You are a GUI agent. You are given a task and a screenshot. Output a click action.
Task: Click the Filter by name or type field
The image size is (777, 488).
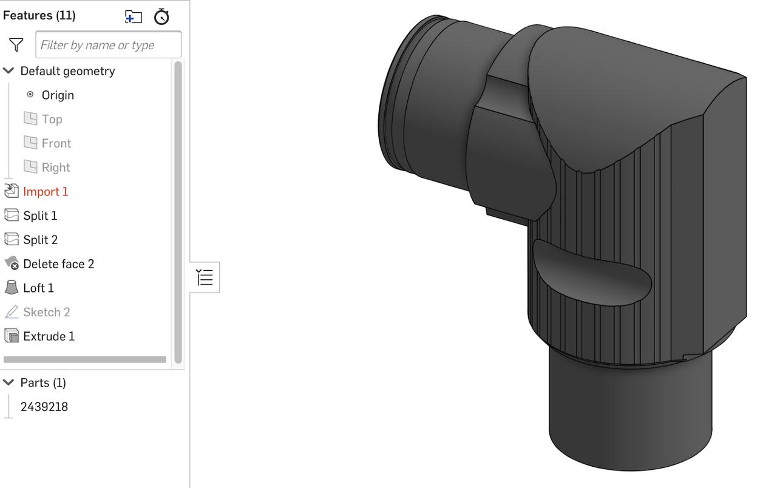(109, 44)
